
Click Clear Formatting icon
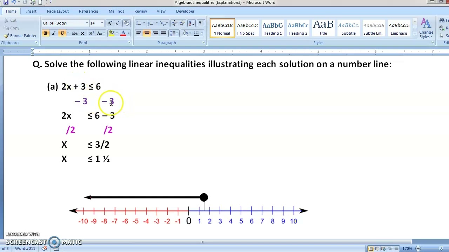(127, 23)
